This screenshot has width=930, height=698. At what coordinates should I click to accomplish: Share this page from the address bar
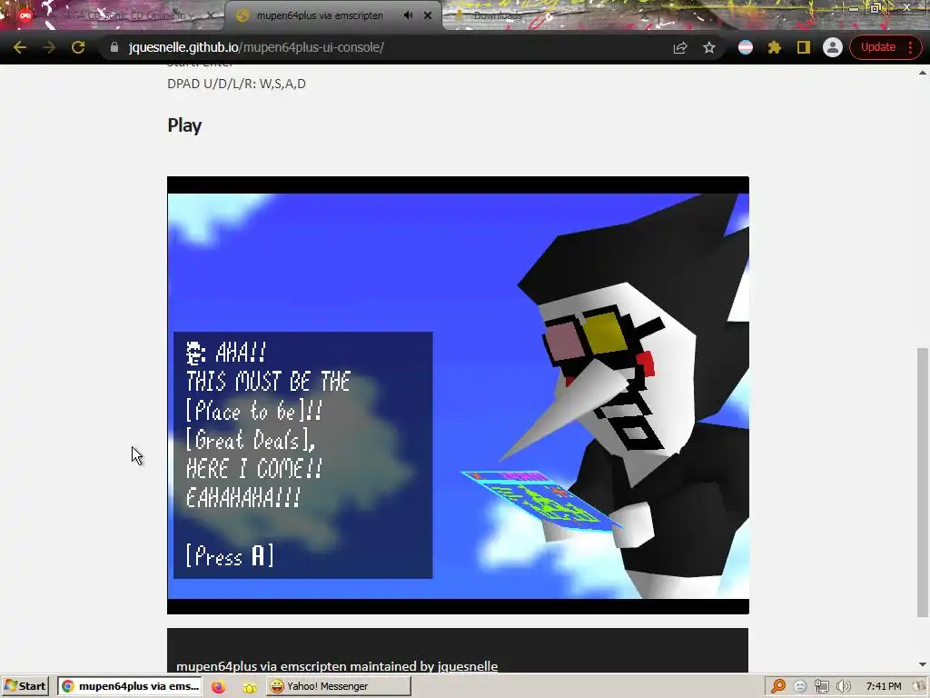point(679,47)
